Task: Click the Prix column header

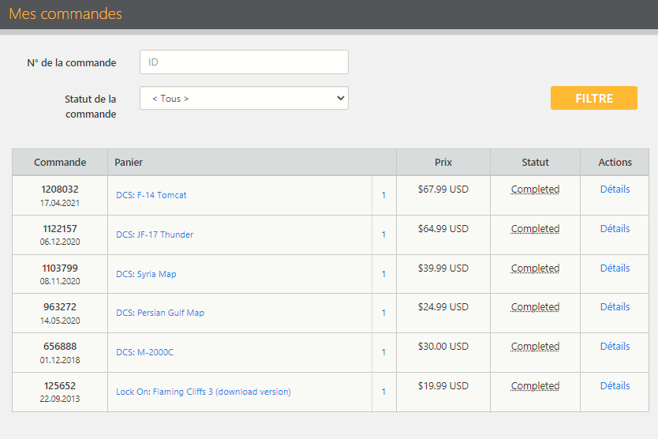Action: [x=443, y=162]
